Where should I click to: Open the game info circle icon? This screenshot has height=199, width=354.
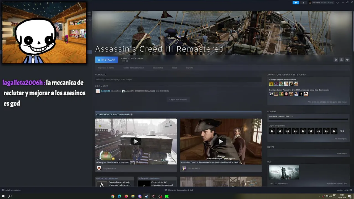(342, 60)
